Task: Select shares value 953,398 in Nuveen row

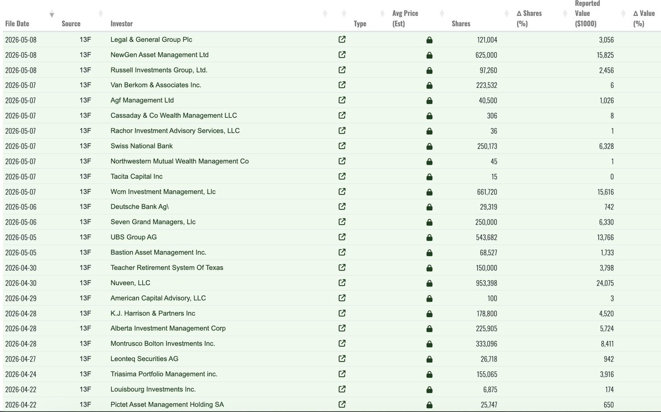Action: click(485, 283)
